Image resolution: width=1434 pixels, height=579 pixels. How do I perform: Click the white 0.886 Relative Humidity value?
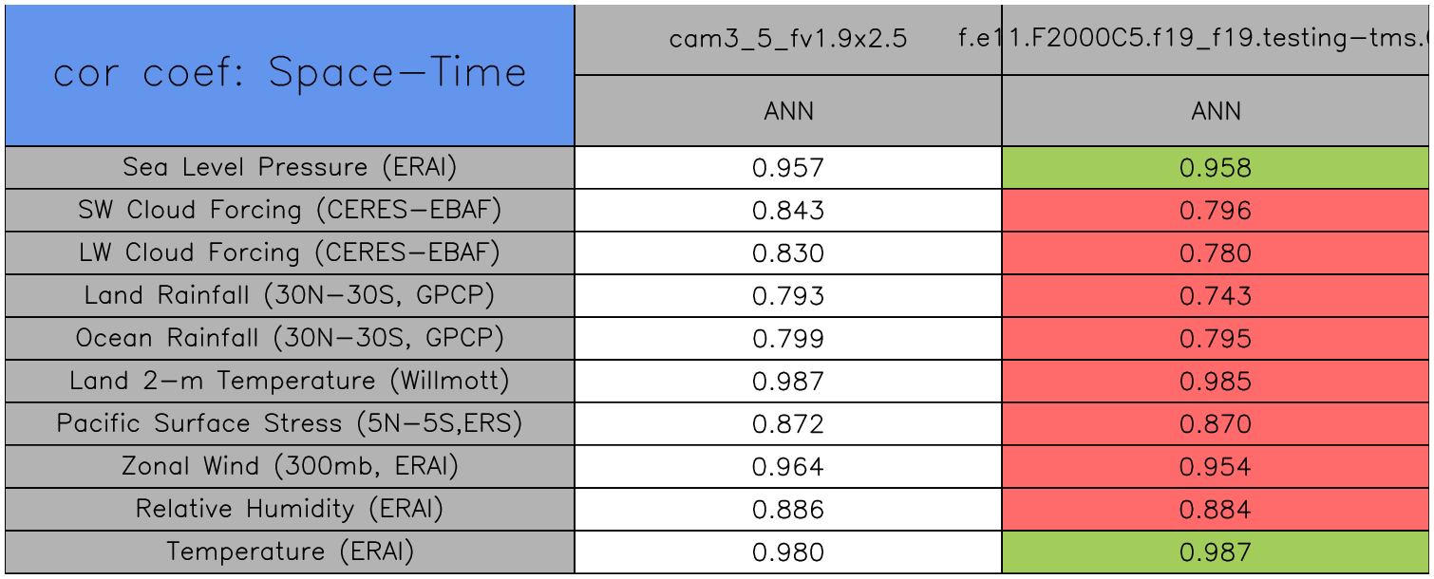coord(788,510)
